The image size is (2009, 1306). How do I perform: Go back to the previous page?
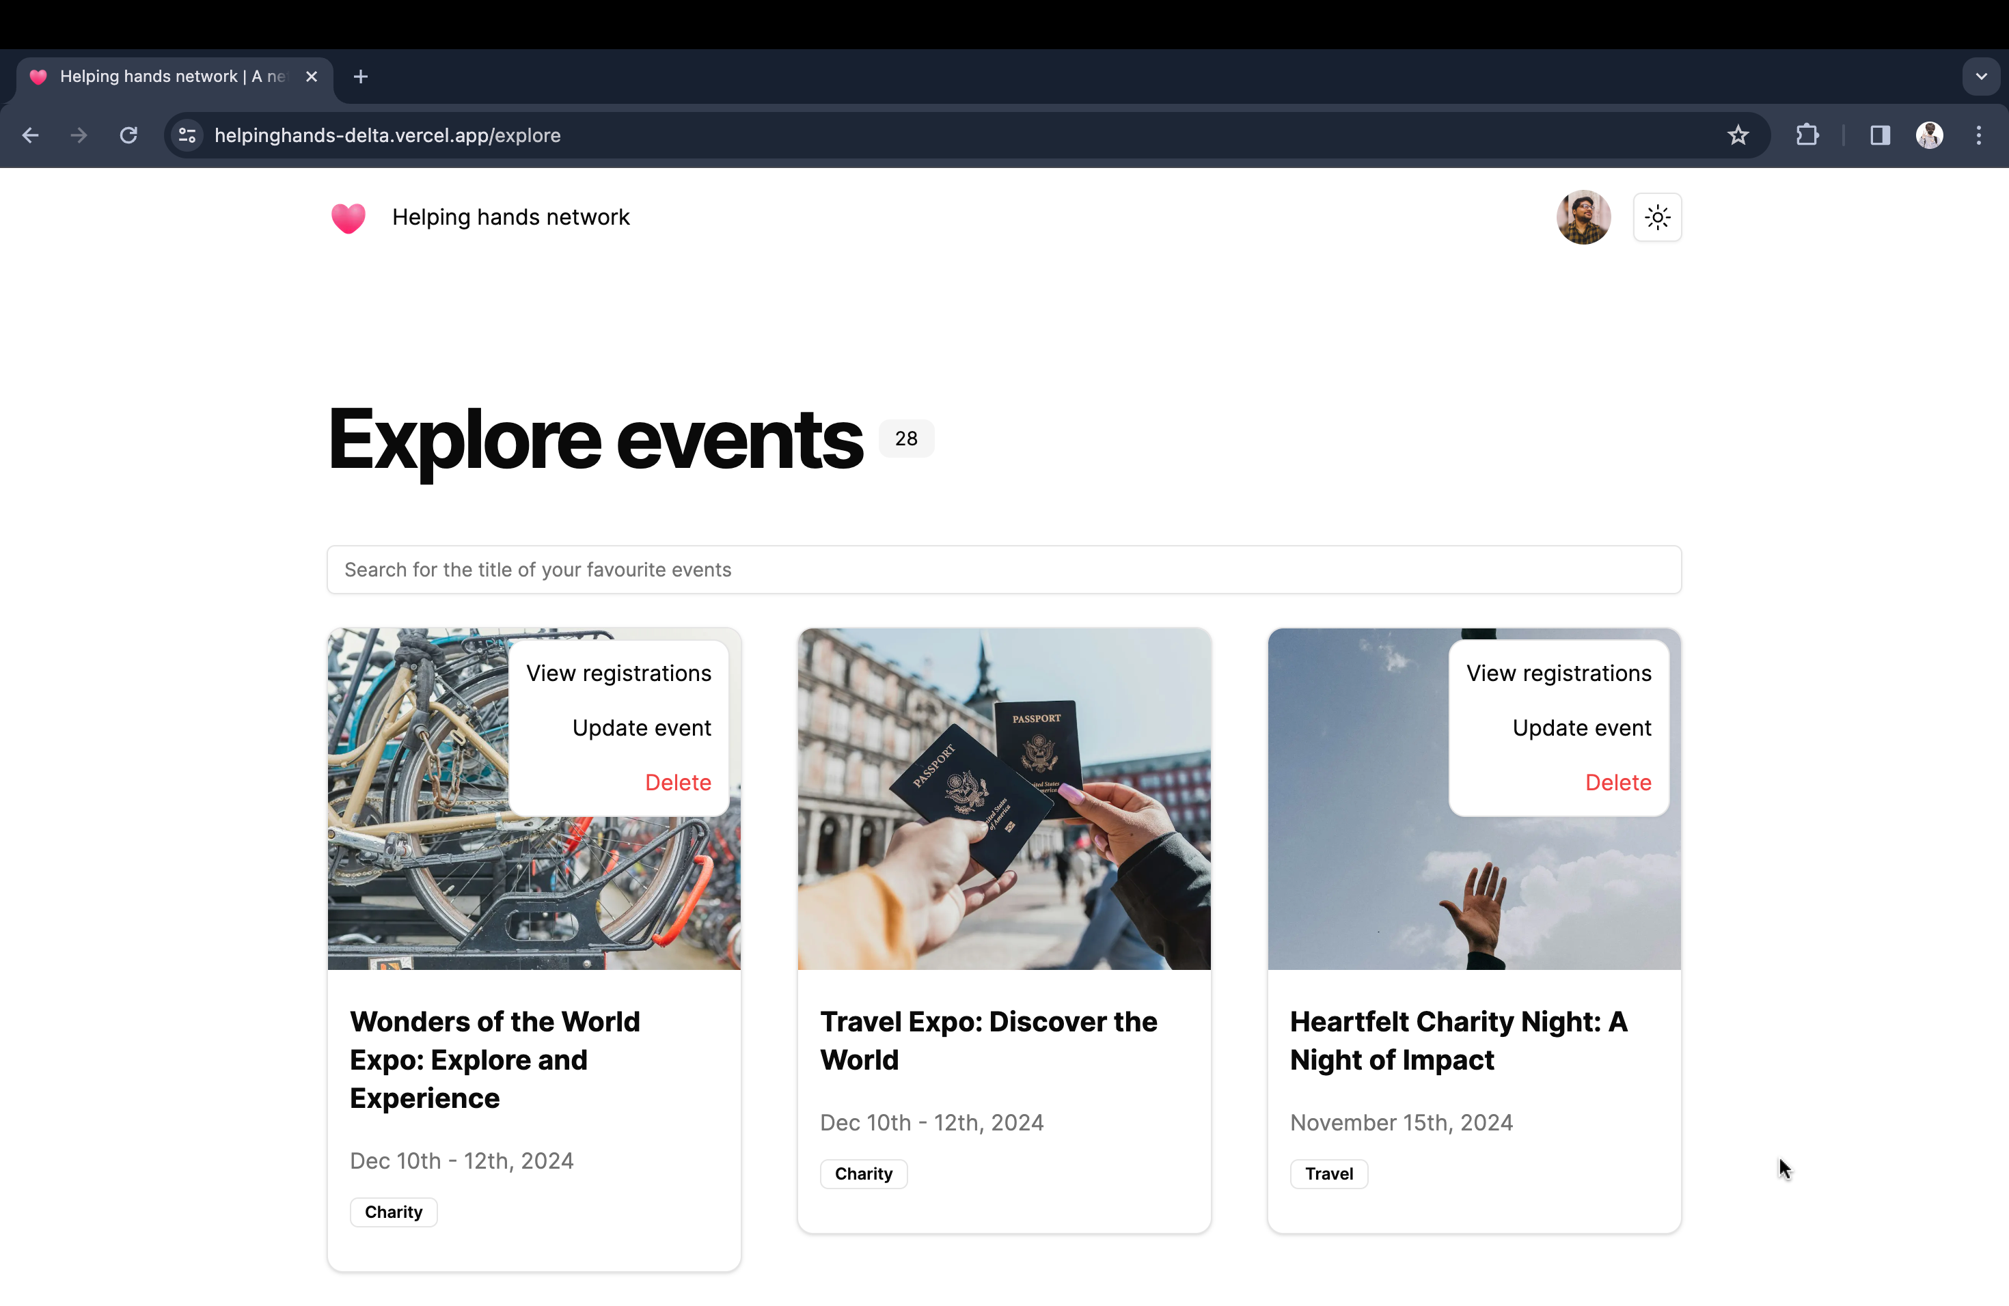30,135
